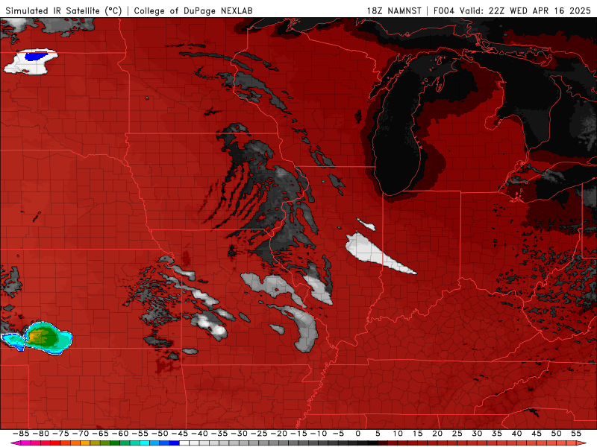Screen dimensions: 597x447
Task: Select the -55 value on the temperature scale
Action: [x=140, y=434]
